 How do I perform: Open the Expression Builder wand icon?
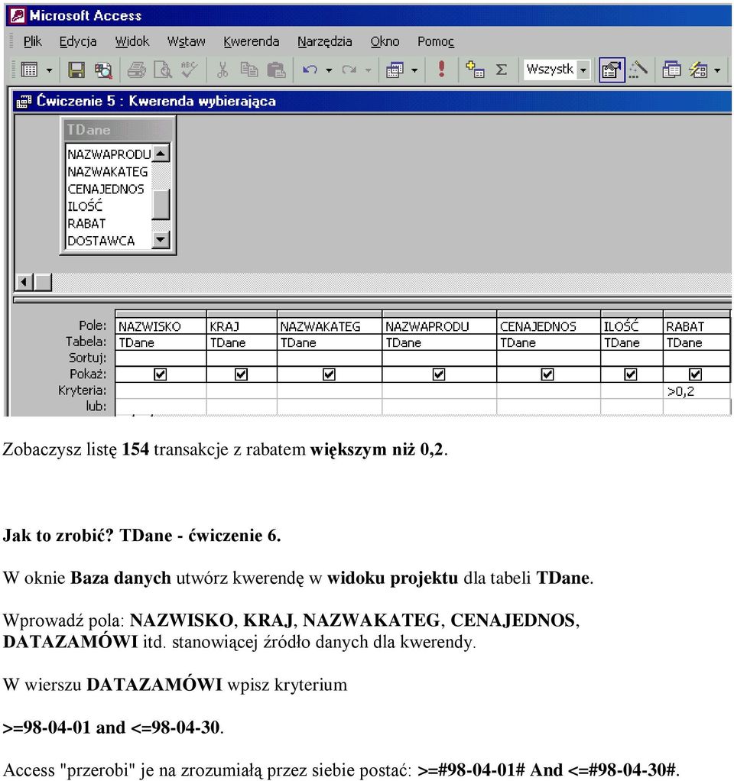click(638, 70)
